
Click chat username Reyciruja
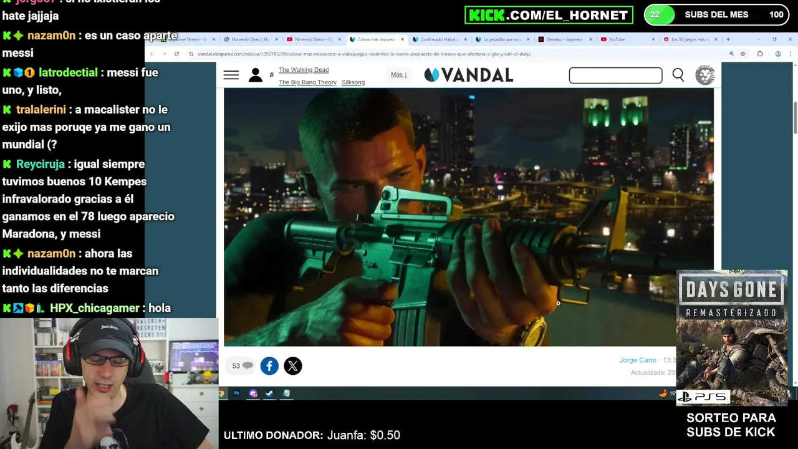pos(41,164)
